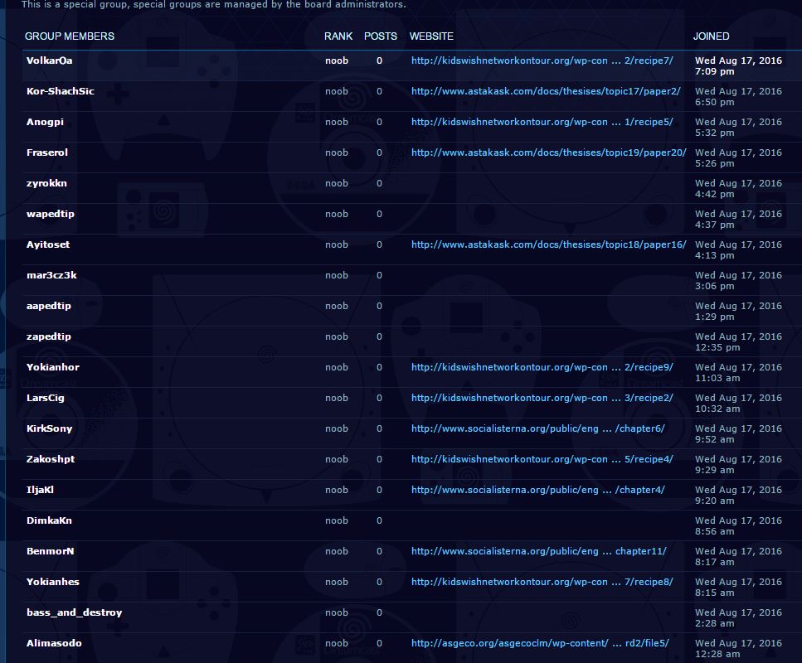Click the RANK column header
This screenshot has height=663, width=802.
click(x=338, y=36)
